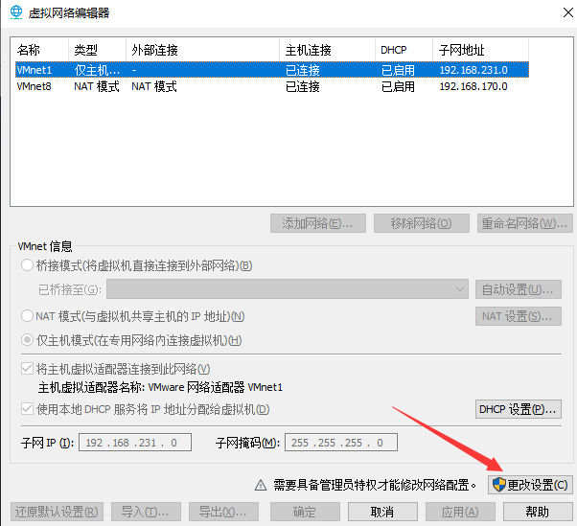The height and width of the screenshot is (526, 577).
Task: Click the DHCP 设置 button
Action: (519, 409)
